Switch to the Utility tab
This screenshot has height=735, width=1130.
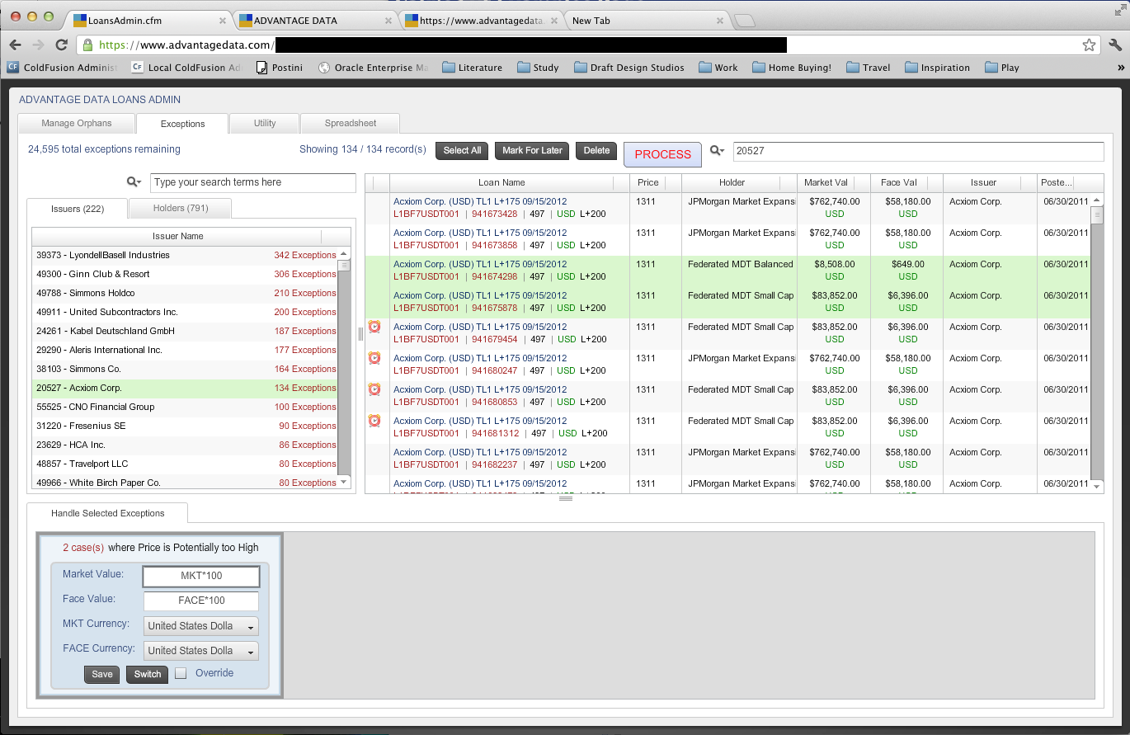[x=265, y=124]
